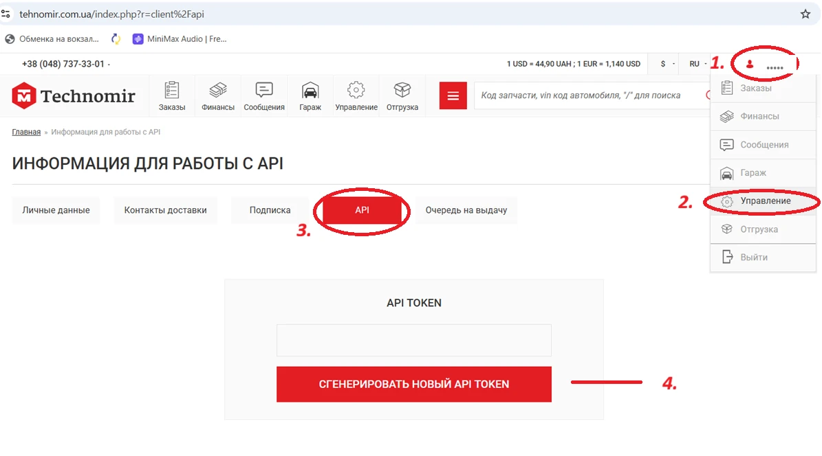Open the MiniMax Audio bookmark

pos(180,38)
